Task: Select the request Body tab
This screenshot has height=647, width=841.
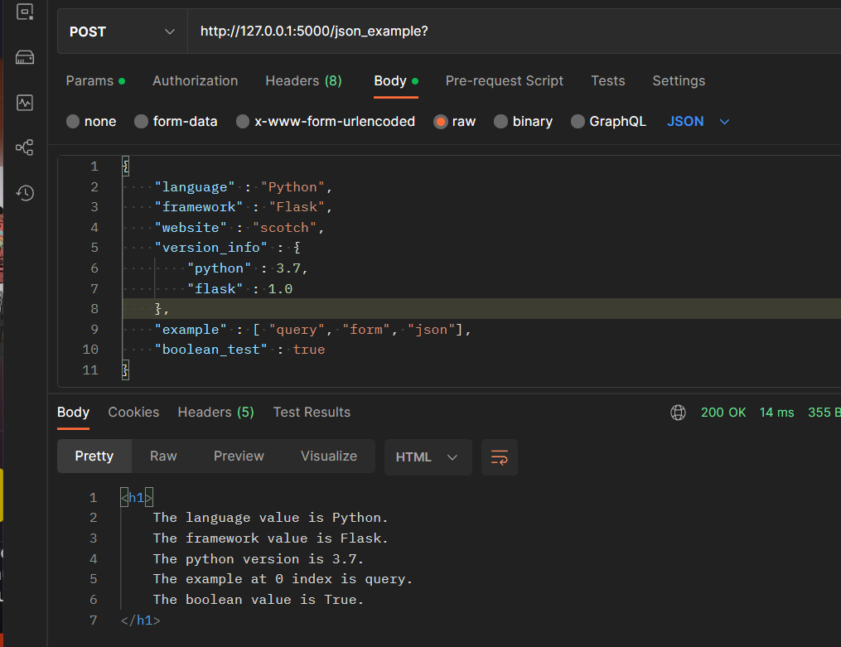Action: [x=396, y=81]
